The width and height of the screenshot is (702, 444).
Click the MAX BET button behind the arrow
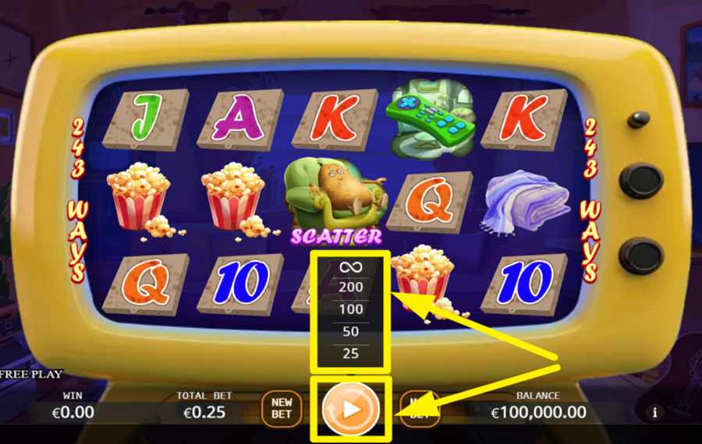pos(420,409)
